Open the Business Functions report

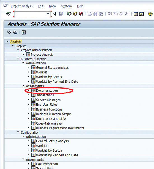(49, 109)
